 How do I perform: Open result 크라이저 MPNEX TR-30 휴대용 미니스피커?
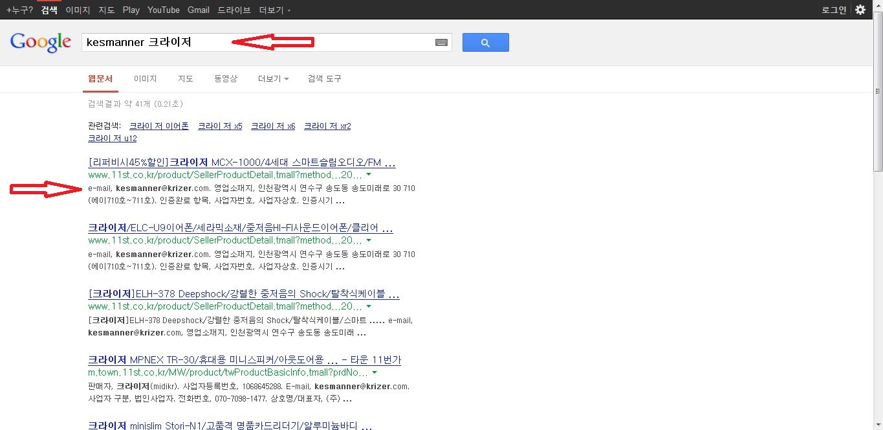[x=245, y=359]
